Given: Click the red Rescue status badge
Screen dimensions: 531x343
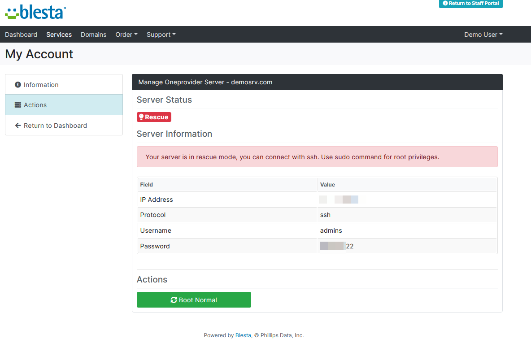Looking at the screenshot, I should [x=154, y=117].
